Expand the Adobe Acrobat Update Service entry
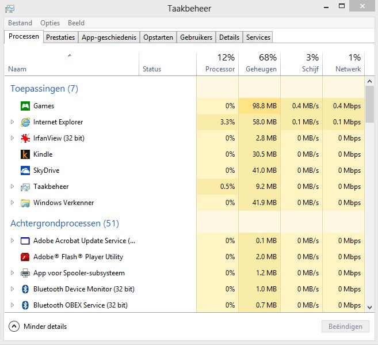The width and height of the screenshot is (378, 345). (12, 241)
